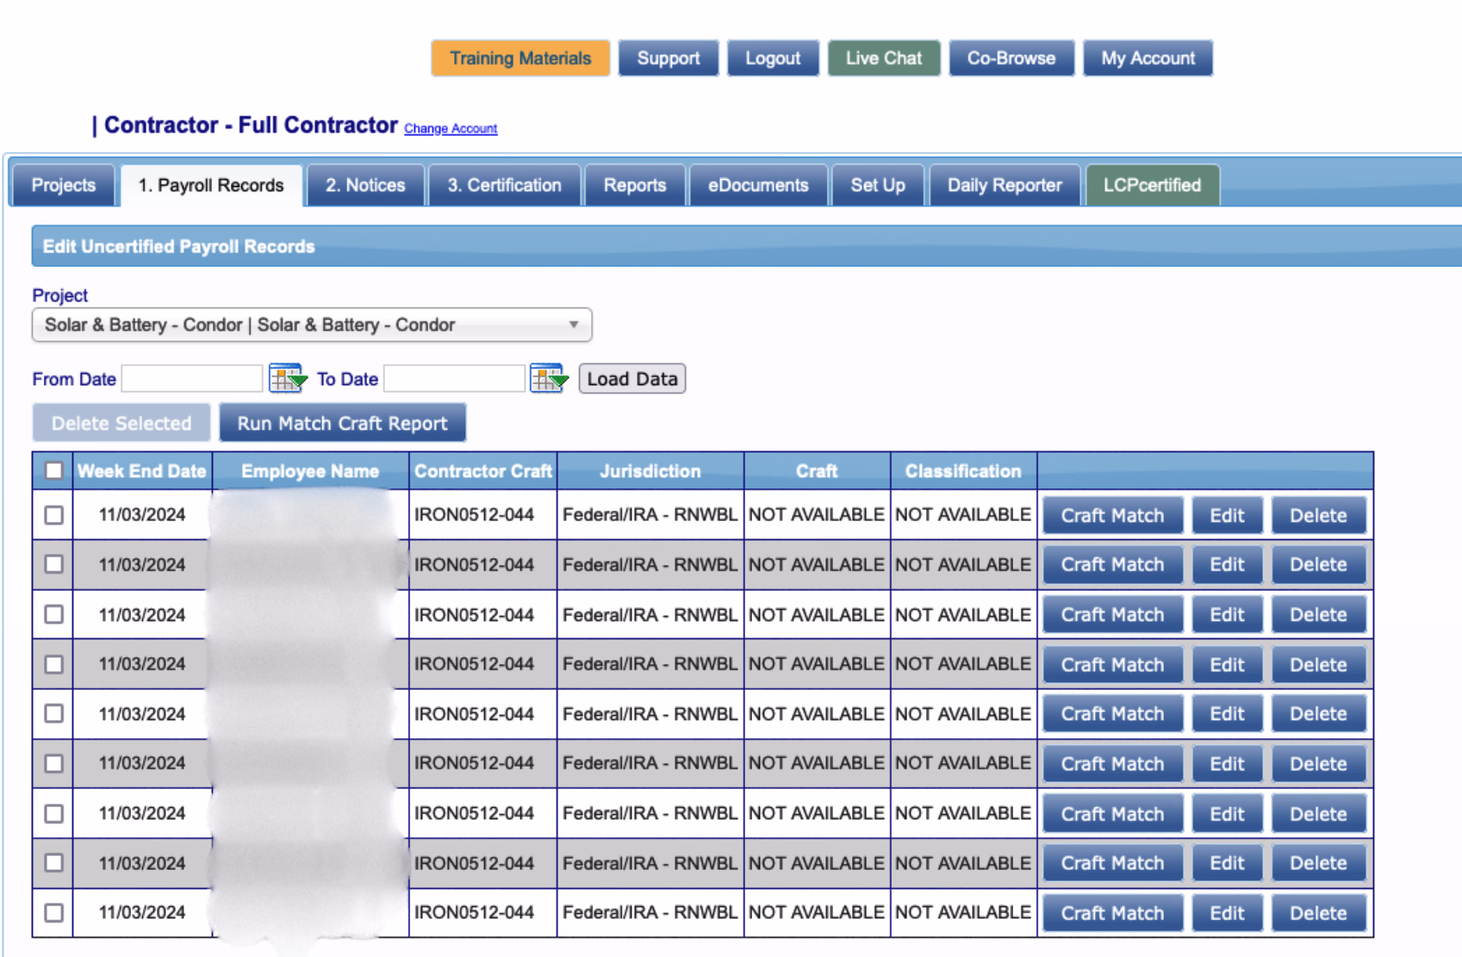Click Edit in the first row
Screen dimensions: 1462x957
coord(1227,515)
